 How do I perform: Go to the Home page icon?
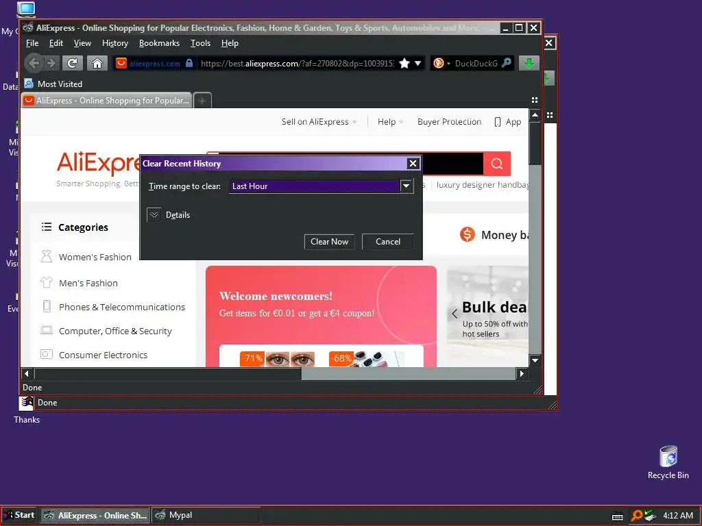tap(97, 63)
